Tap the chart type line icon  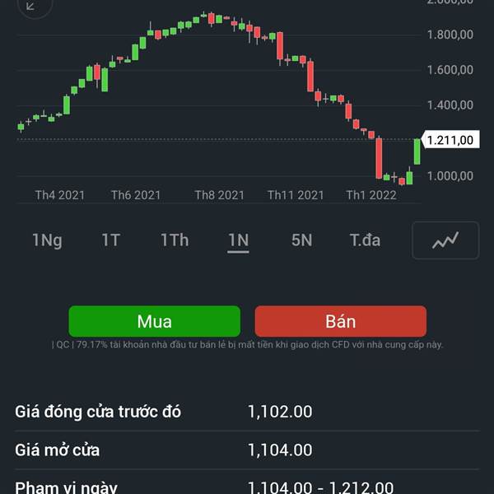(445, 240)
